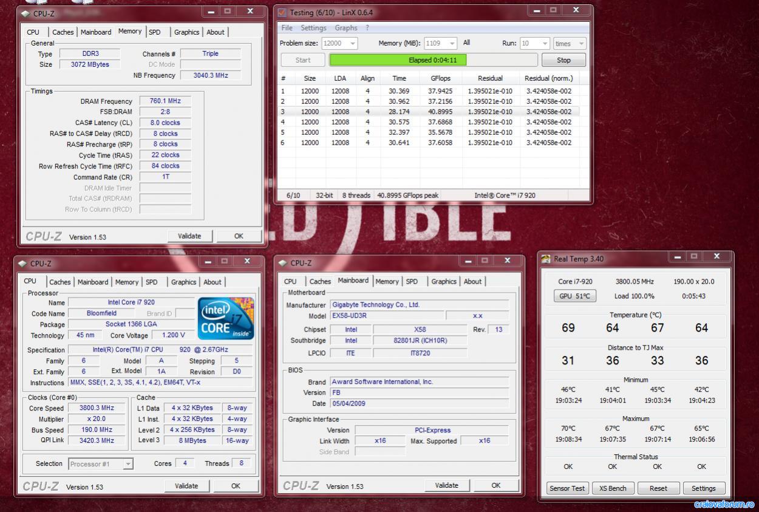Open the Problem size dropdown in LinX
Viewport: 759px width, 512px height.
click(353, 43)
